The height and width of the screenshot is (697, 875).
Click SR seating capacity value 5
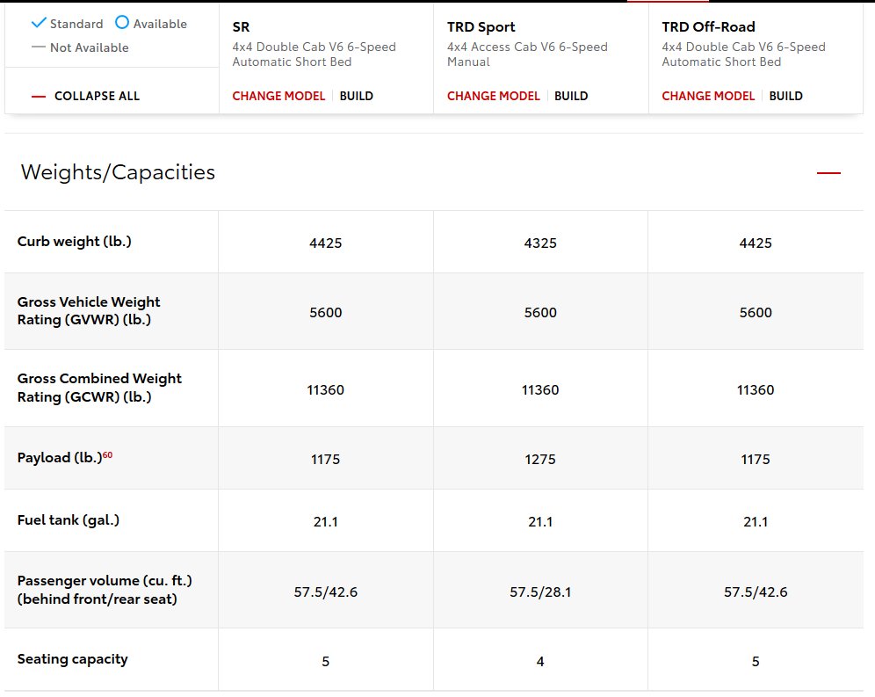325,661
